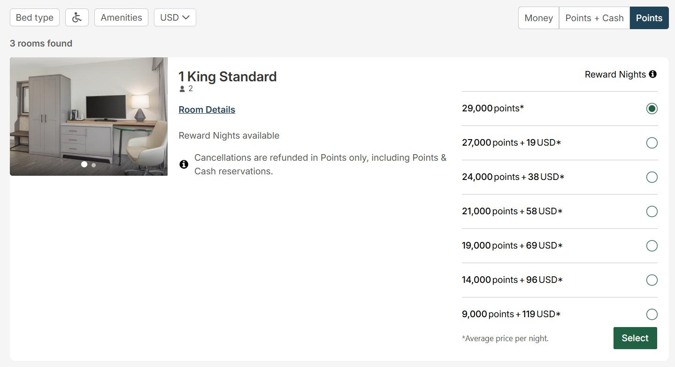
Task: Select the 24,000 points + 38 USD rate
Action: coord(652,177)
